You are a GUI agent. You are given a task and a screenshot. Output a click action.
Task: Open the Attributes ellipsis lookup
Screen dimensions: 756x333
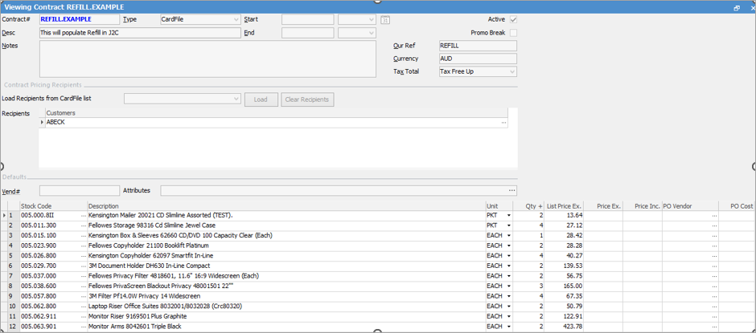click(x=512, y=191)
